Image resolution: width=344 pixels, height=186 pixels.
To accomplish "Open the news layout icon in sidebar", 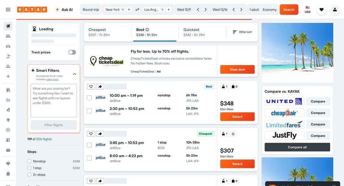I will (8, 140).
